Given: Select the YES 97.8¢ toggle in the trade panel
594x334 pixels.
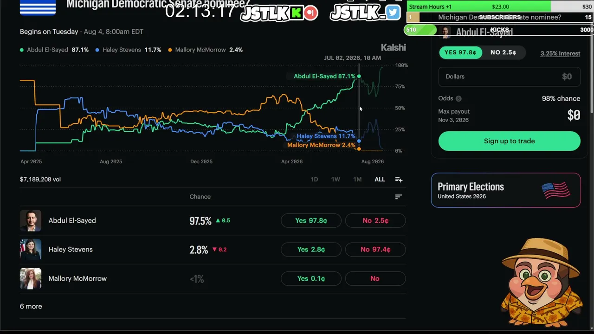Looking at the screenshot, I should (460, 52).
